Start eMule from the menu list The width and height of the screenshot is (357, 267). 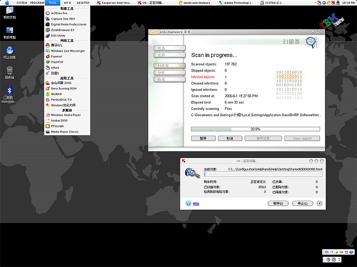(55, 68)
